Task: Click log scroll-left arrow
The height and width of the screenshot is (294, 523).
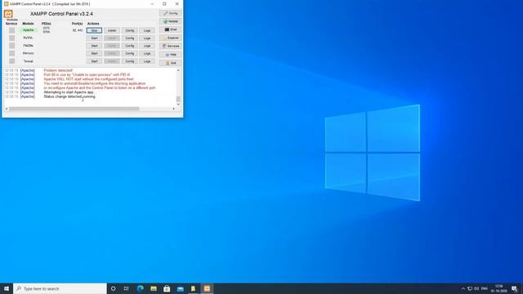Action: point(7,109)
